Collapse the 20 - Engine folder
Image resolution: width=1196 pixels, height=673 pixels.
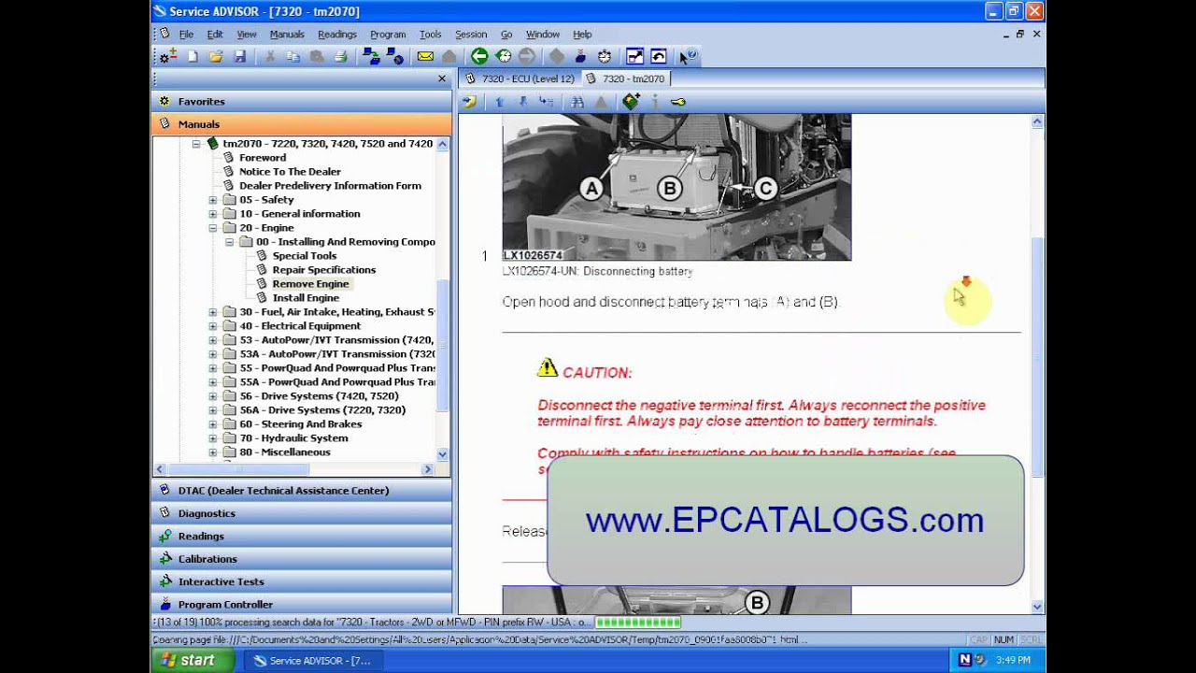(213, 228)
